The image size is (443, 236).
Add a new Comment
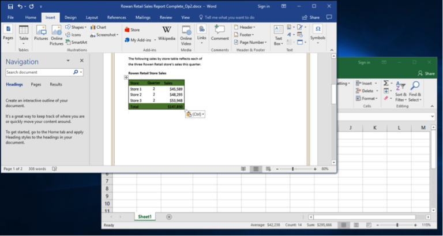coord(220,33)
